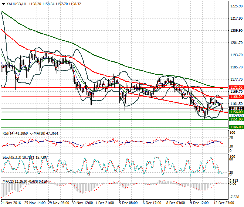Click the MACD scale value -7.538
The height and width of the screenshot is (207, 244).
click(235, 197)
